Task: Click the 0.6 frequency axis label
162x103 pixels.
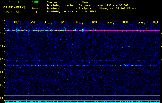Action: tap(2, 98)
